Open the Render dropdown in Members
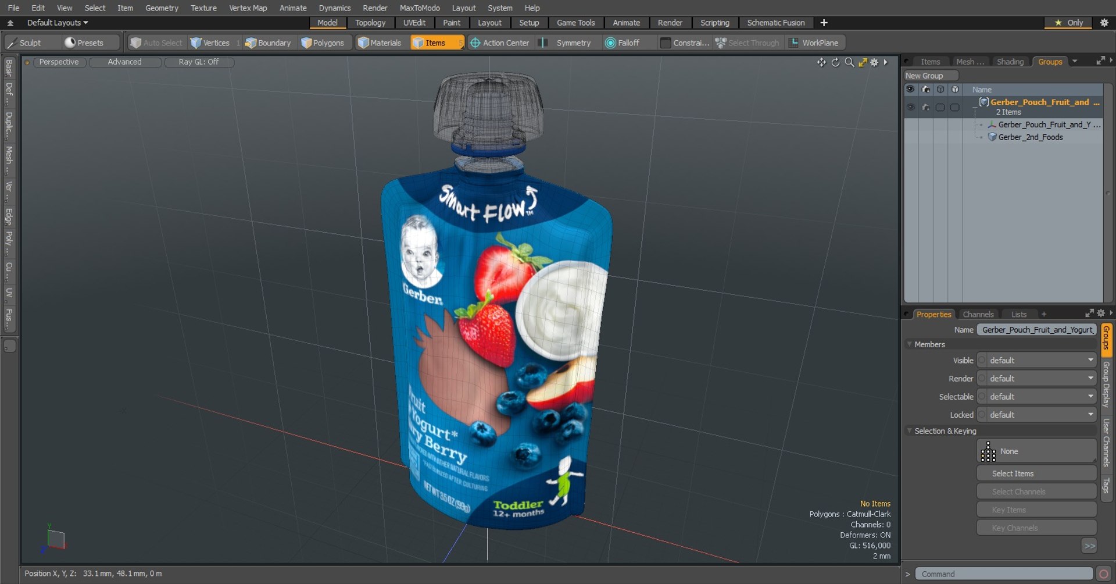Image resolution: width=1116 pixels, height=584 pixels. [1036, 378]
